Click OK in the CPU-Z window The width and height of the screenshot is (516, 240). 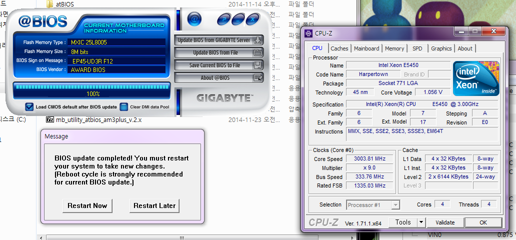click(483, 222)
